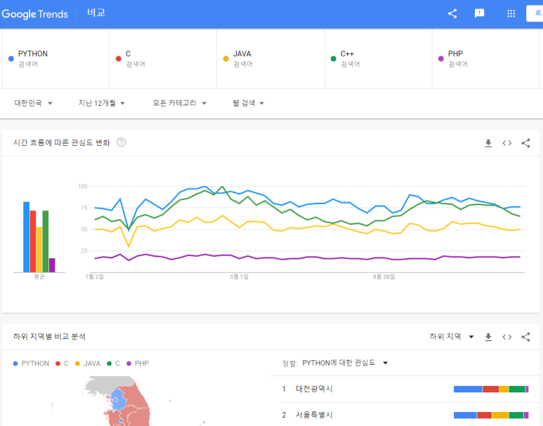
Task: Open the 대한민국 region dropdown
Action: (x=33, y=103)
